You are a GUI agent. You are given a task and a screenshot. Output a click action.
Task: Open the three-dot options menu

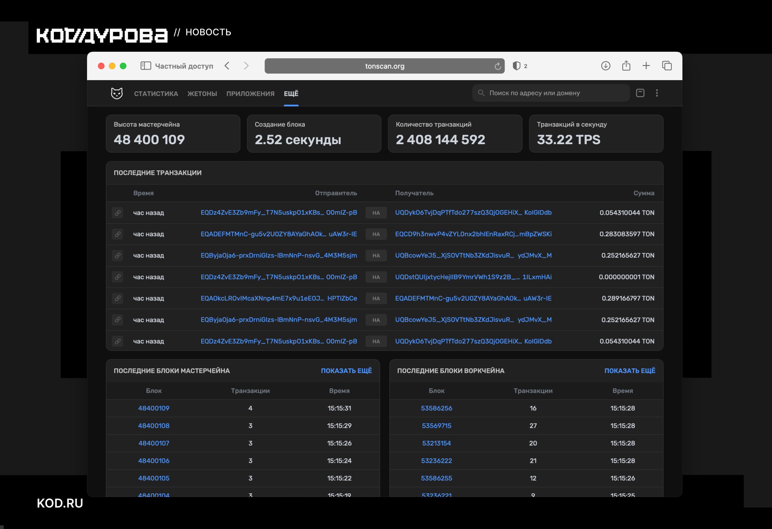[x=657, y=93]
